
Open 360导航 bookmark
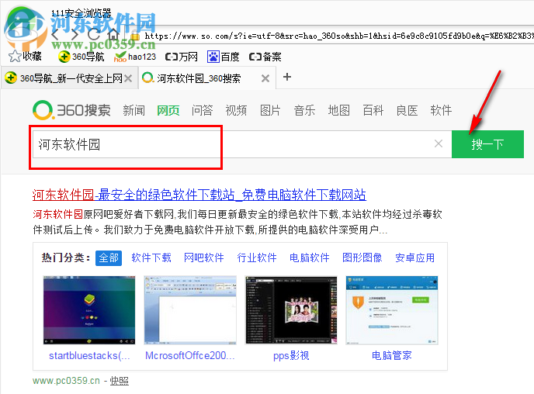tap(81, 57)
